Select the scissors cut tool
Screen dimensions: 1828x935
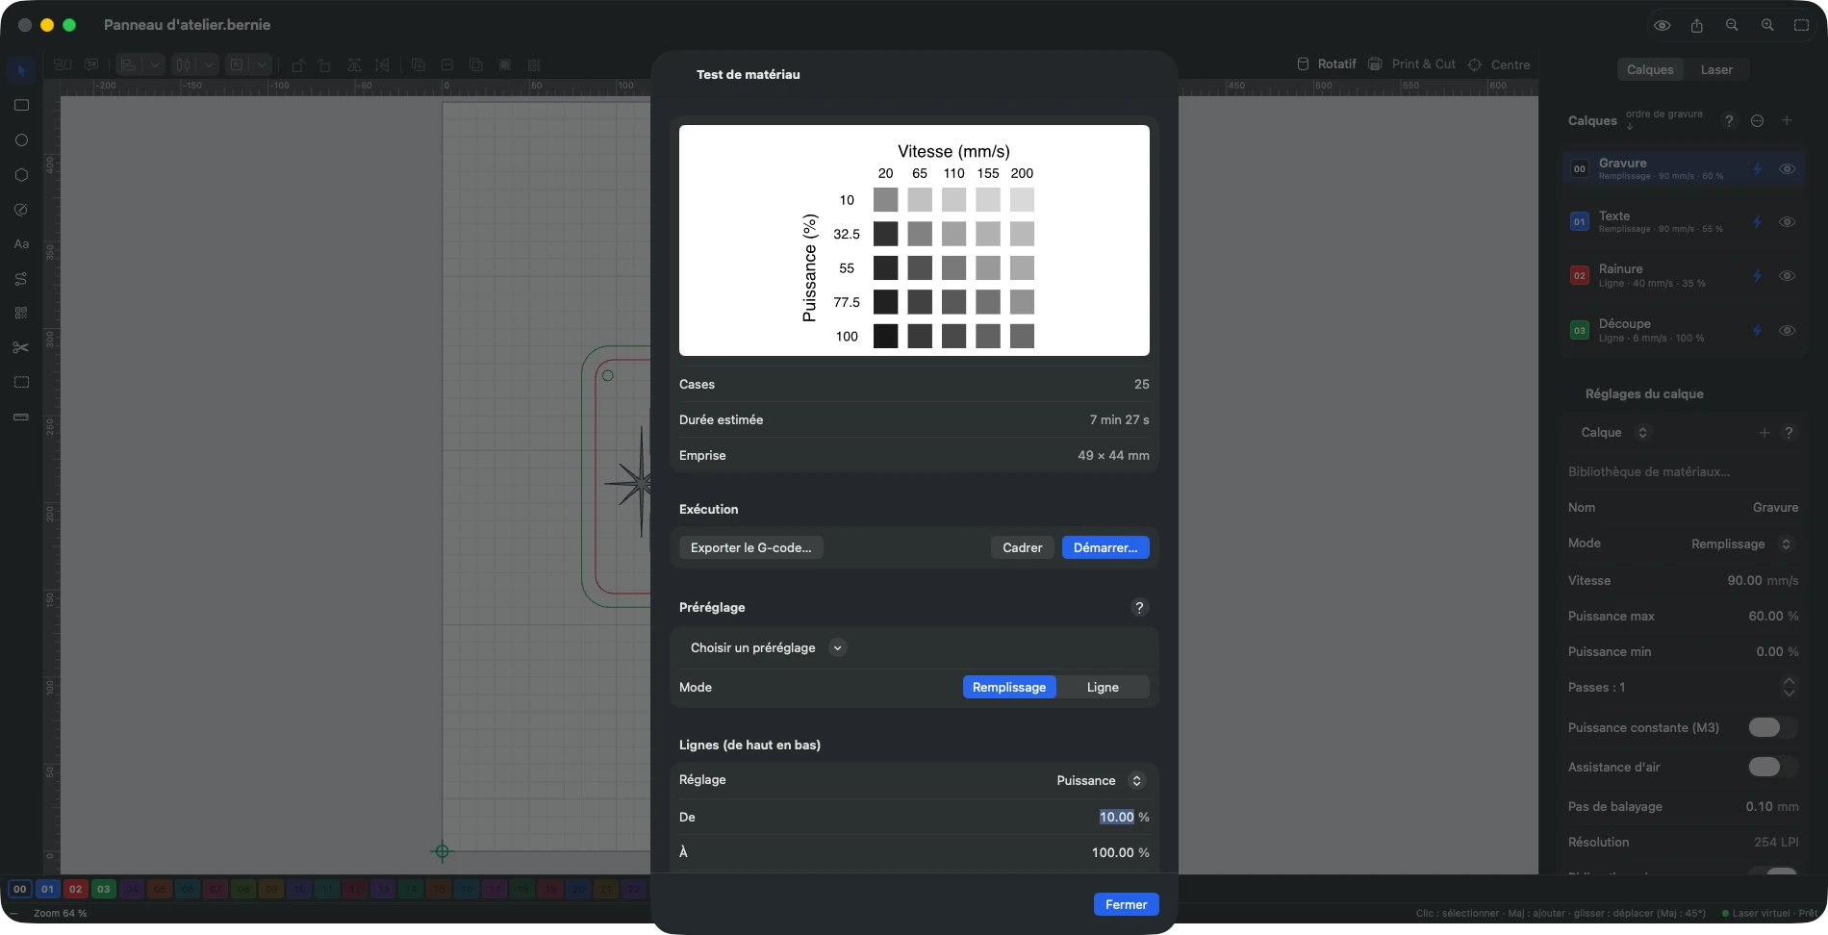coord(21,347)
